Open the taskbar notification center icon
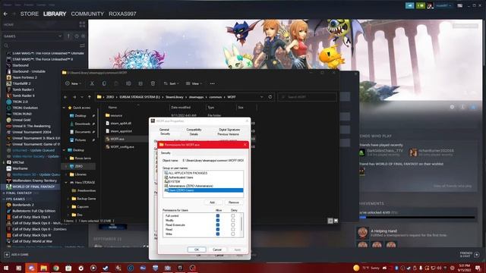Viewport: 486px width, 273px height. (478, 268)
